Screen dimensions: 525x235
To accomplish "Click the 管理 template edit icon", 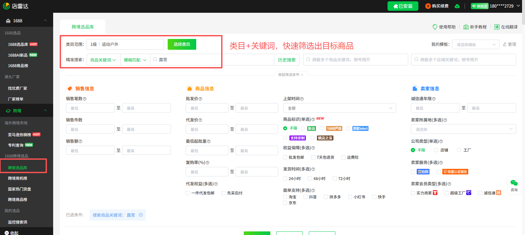I will (505, 45).
